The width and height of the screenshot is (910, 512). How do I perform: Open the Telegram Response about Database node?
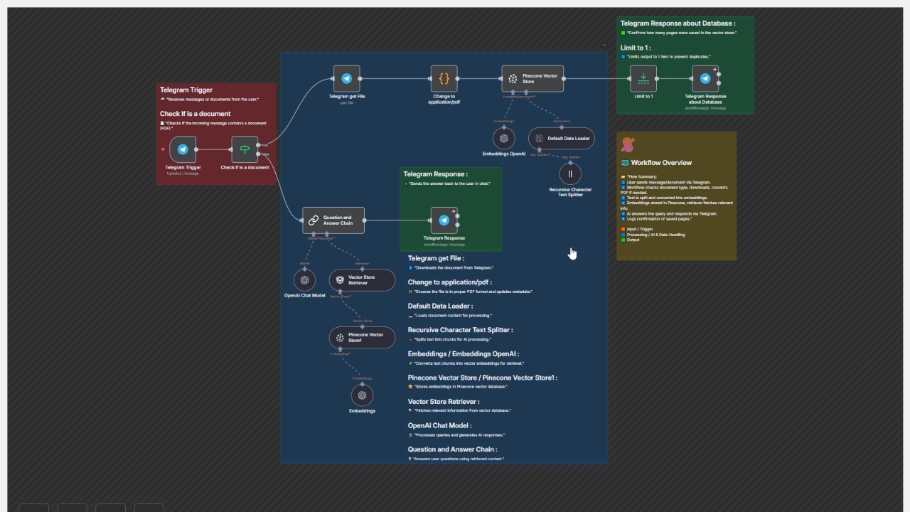[x=705, y=79]
